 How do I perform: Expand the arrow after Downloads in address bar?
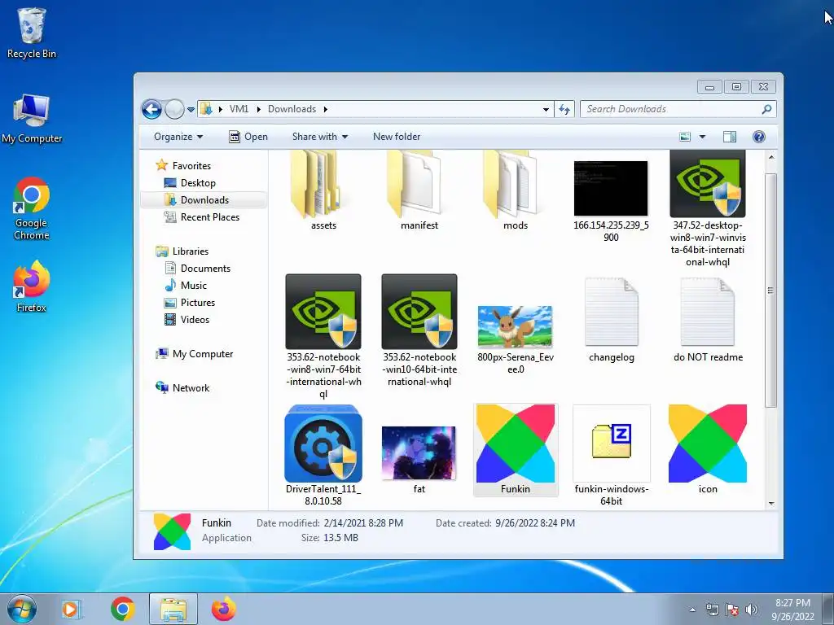[x=326, y=109]
